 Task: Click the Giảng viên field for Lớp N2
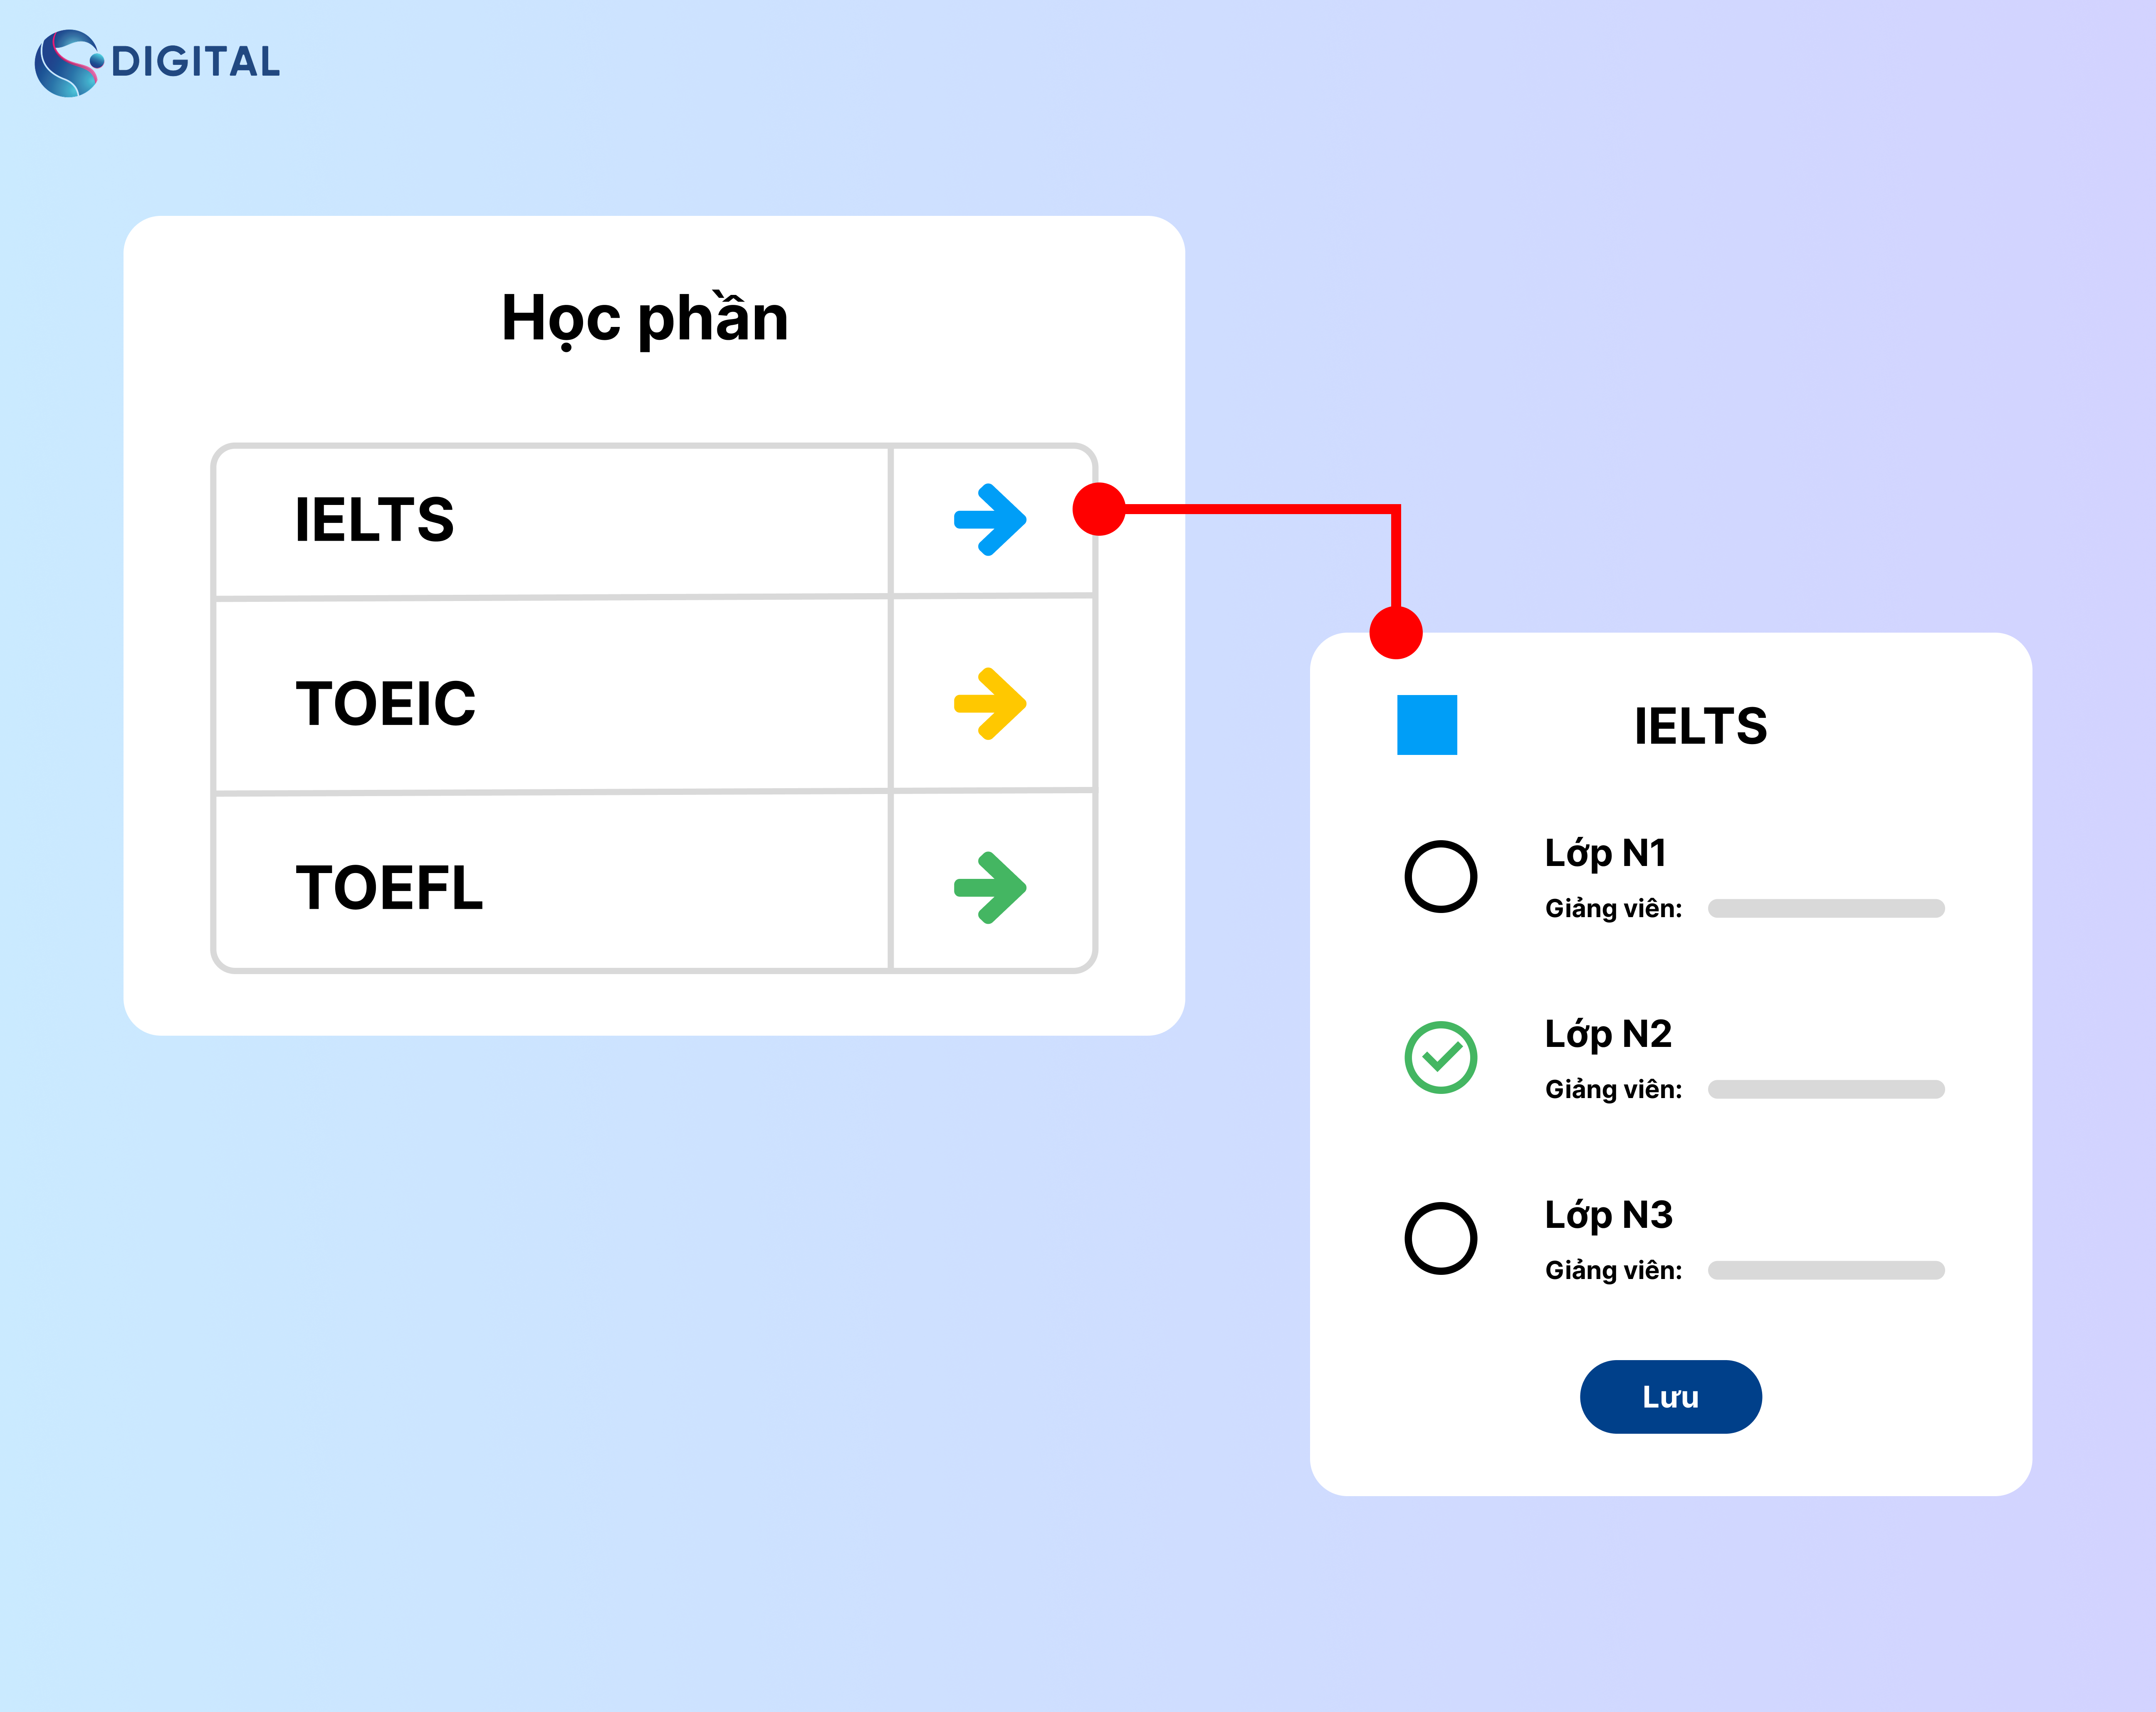1826,1089
